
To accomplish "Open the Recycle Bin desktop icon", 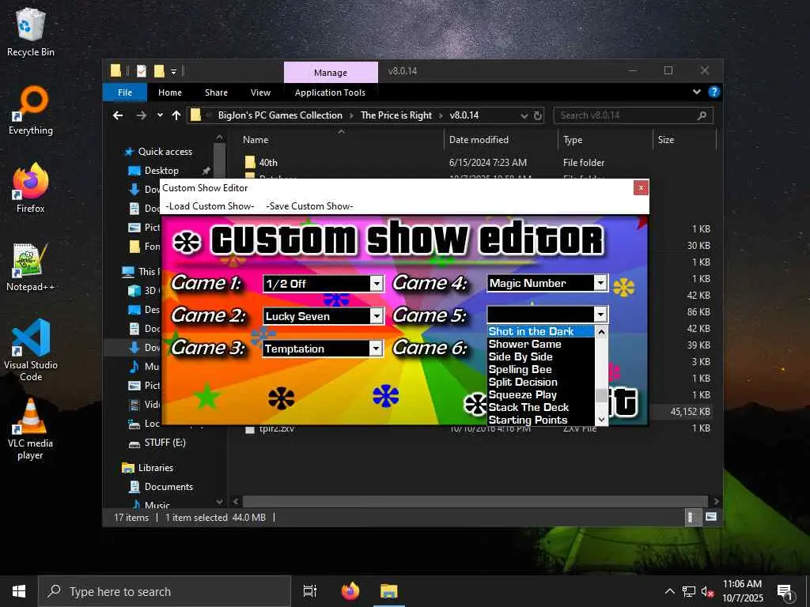I will tap(31, 32).
